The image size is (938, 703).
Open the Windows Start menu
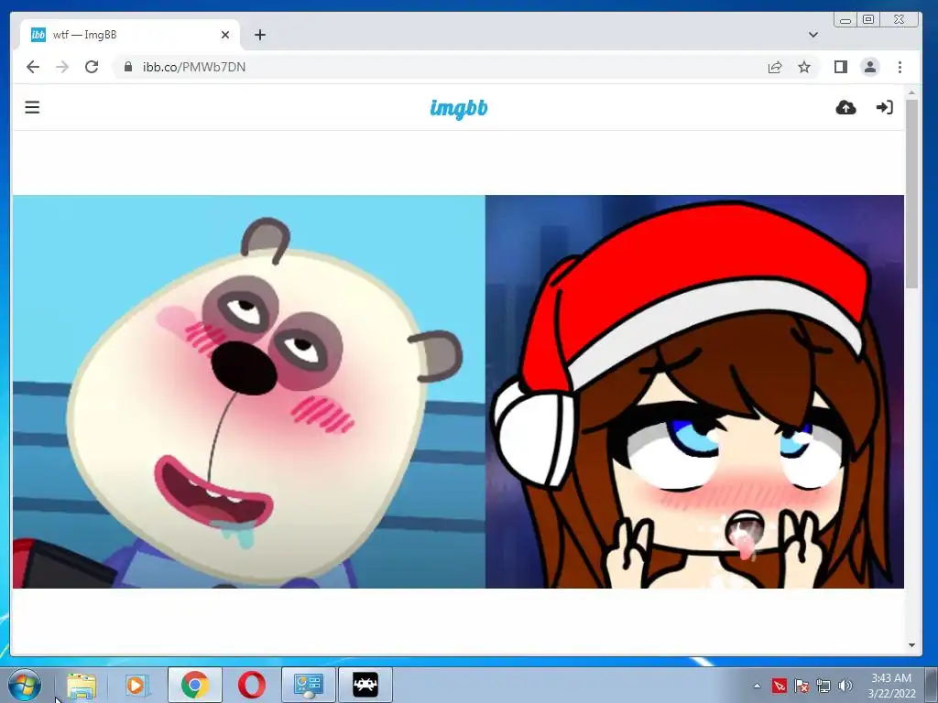[x=25, y=685]
